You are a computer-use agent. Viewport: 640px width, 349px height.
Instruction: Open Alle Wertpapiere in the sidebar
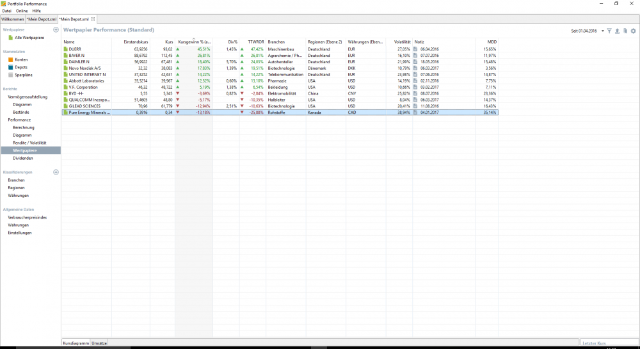click(x=29, y=38)
